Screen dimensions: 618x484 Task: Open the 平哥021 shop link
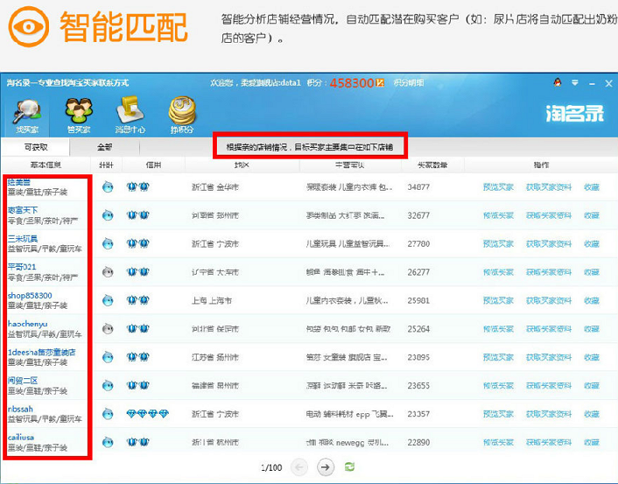(x=22, y=267)
